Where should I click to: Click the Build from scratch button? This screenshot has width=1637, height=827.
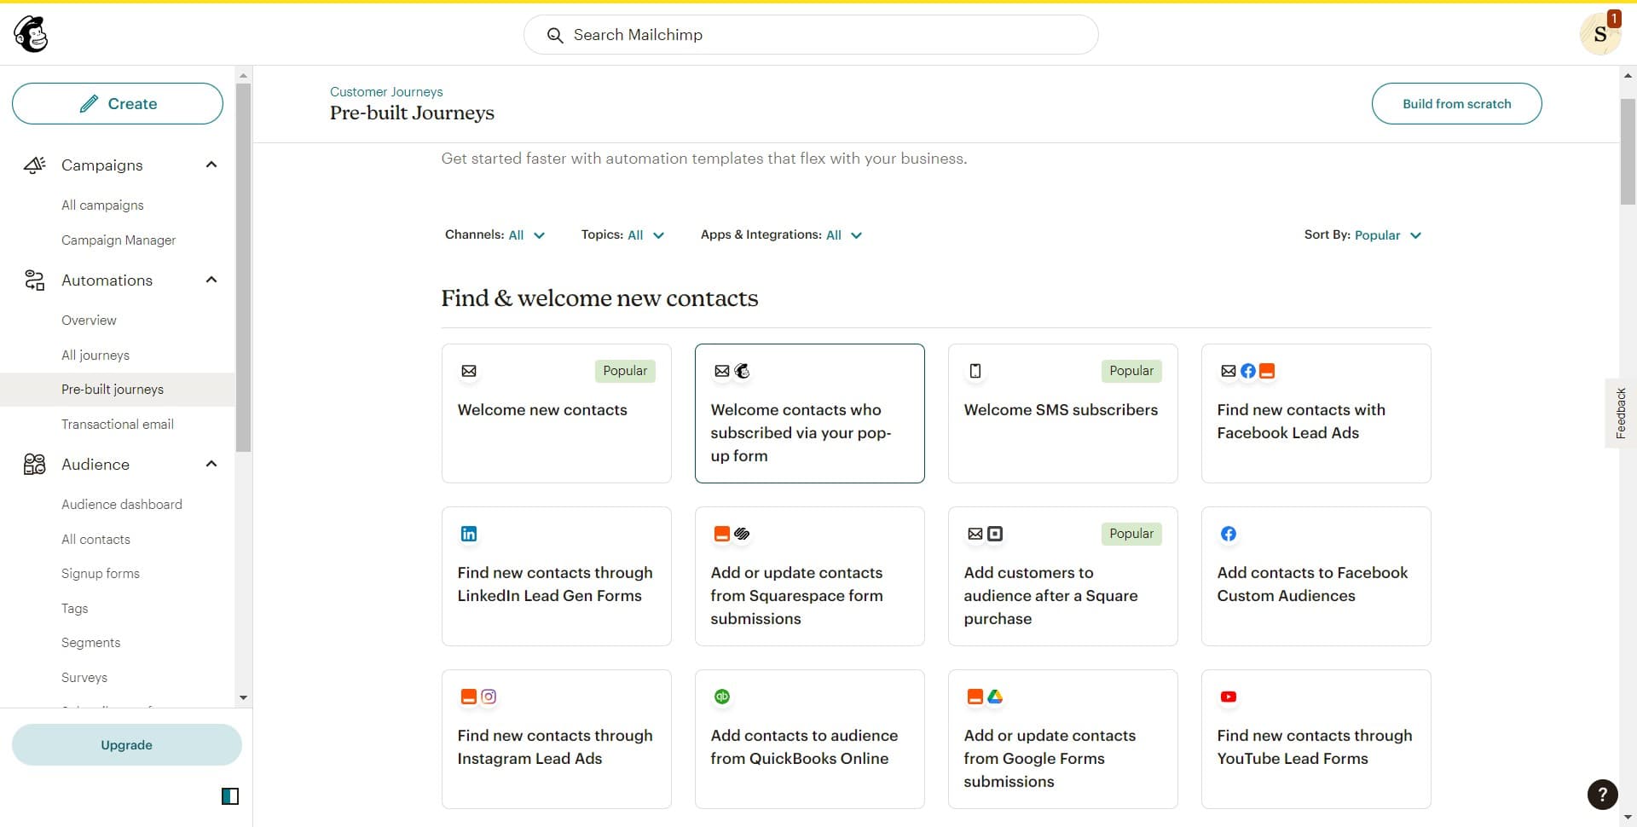(x=1456, y=103)
